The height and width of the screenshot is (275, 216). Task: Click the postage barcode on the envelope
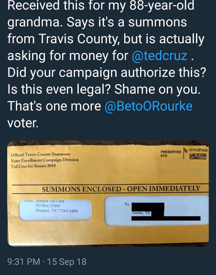[198, 156]
